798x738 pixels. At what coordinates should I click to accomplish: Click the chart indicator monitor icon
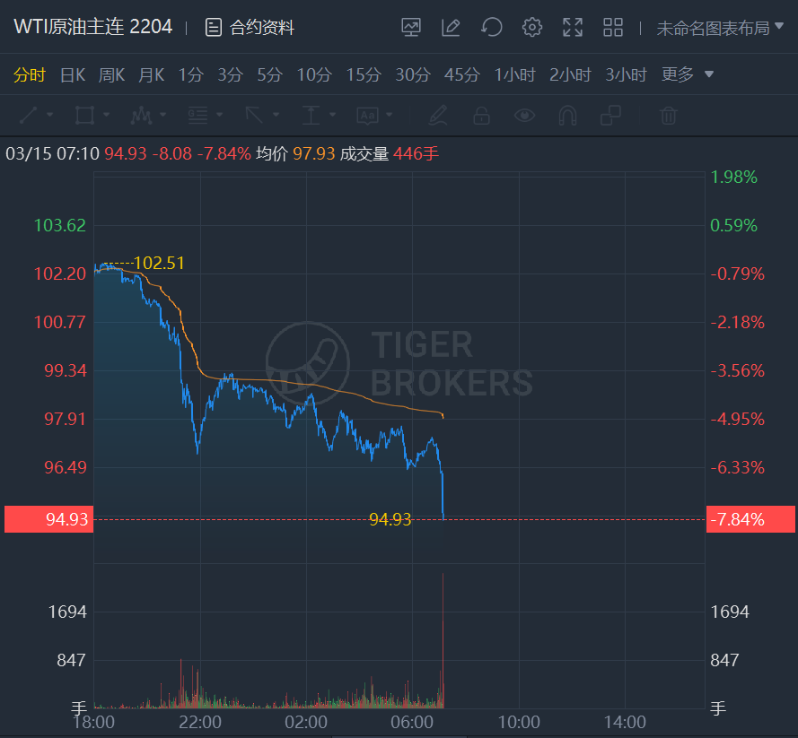[x=411, y=28]
